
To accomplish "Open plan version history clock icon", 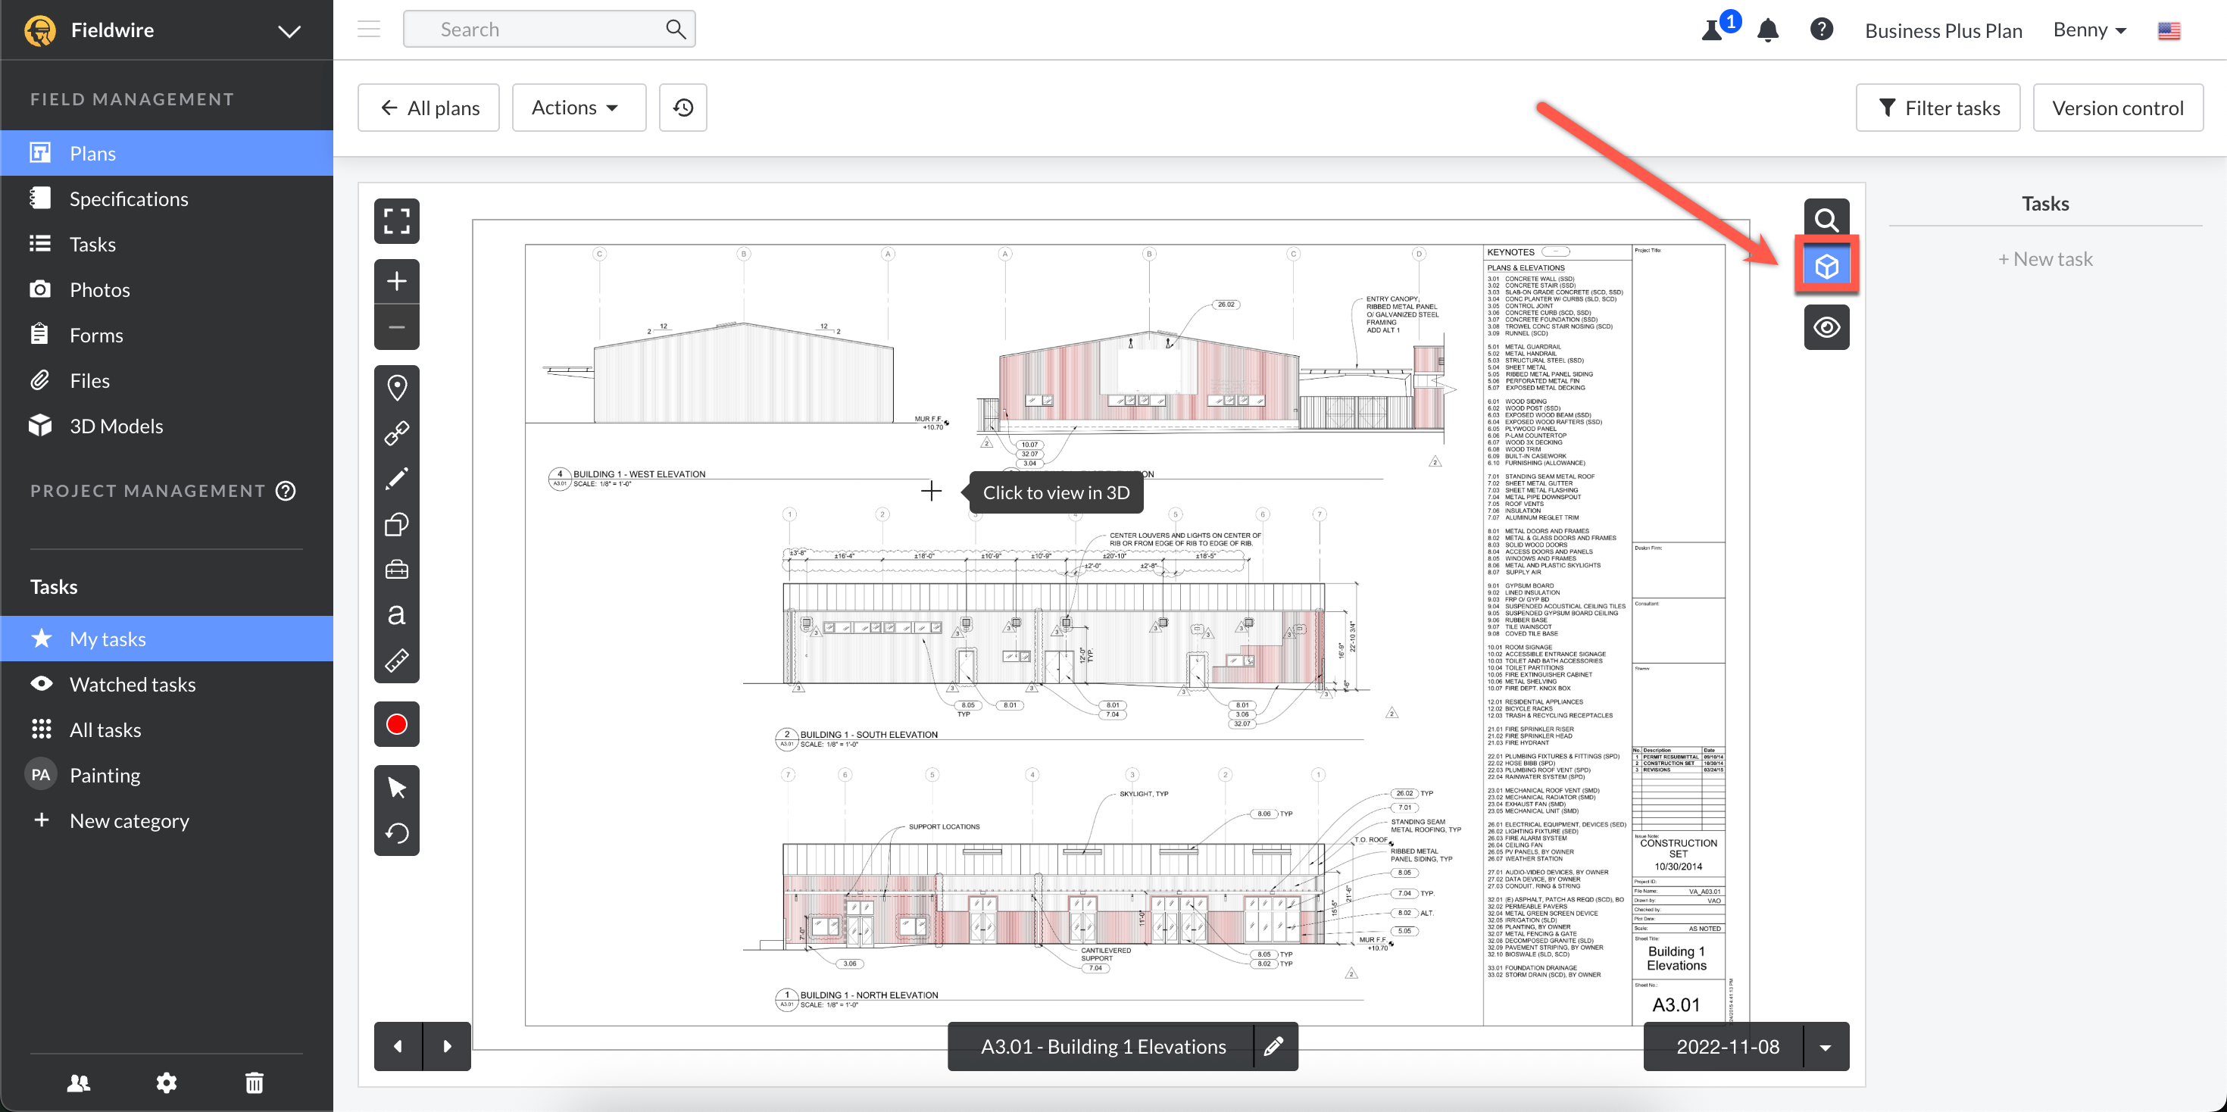I will tap(683, 108).
